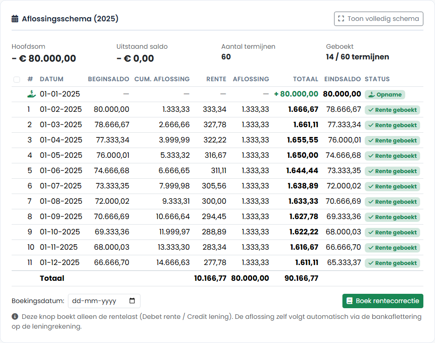Click the RENTE column header
The image size is (435, 343).
[x=216, y=79]
